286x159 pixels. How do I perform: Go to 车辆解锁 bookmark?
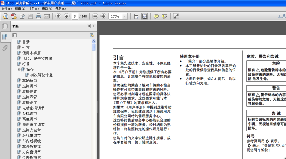pos(29,80)
